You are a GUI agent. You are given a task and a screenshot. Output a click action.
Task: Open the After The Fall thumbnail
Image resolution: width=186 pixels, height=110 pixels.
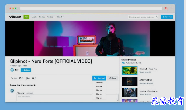point(129,81)
